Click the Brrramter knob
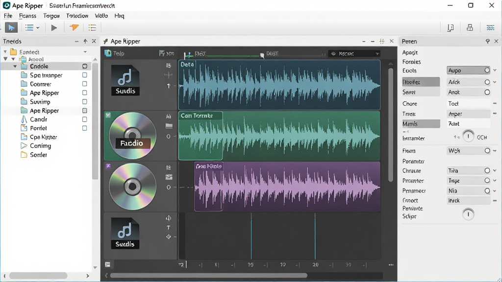Screen dimensions: 502x282 click(x=468, y=137)
